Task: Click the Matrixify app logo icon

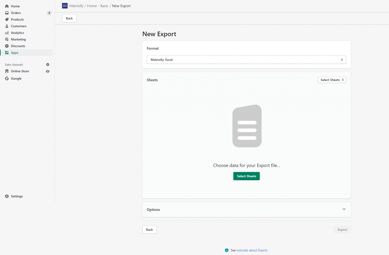Action: click(x=65, y=6)
